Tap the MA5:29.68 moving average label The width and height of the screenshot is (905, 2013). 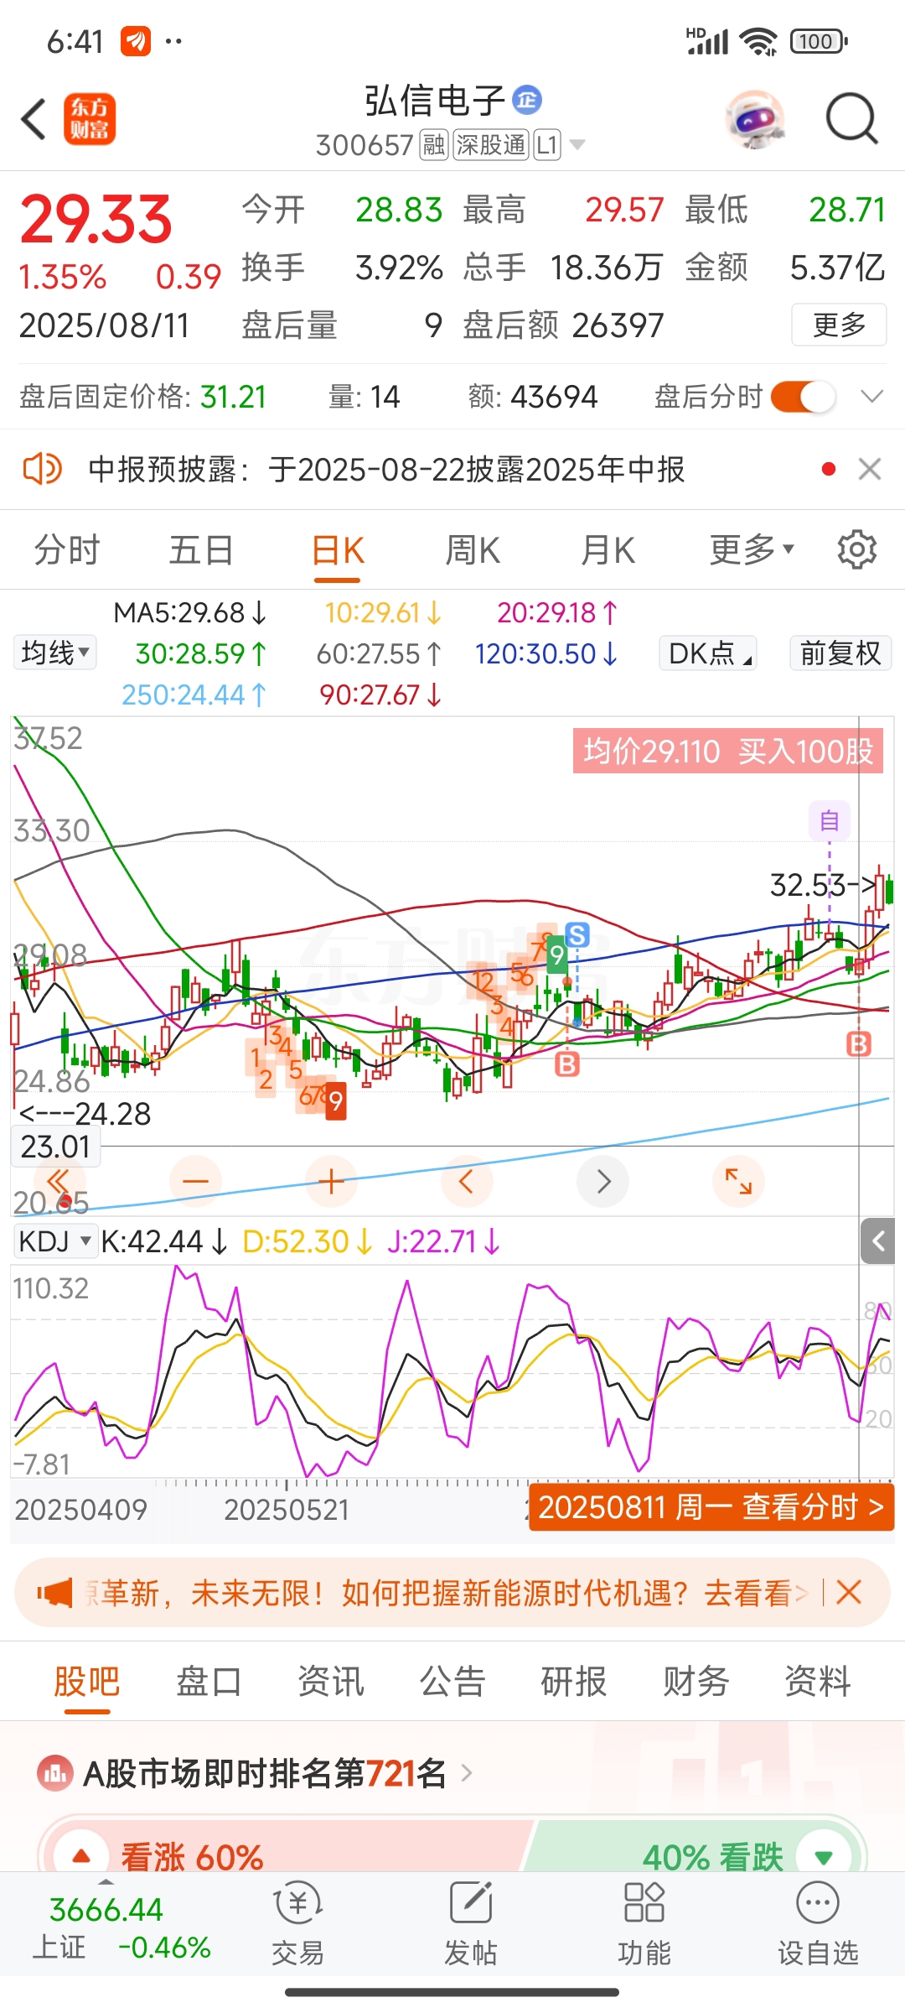(x=189, y=612)
